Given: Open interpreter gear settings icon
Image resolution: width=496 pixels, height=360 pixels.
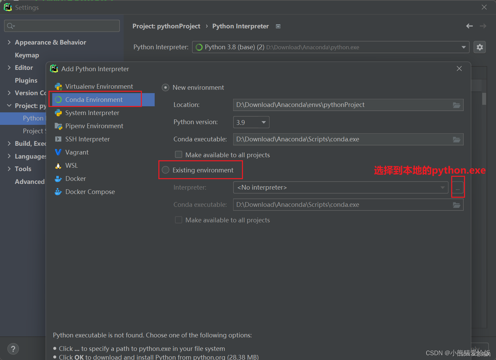Looking at the screenshot, I should coord(480,47).
